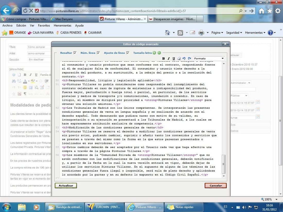Screen dimensions: 283x212
Task: Open the Edición menu
Action: pyautogui.click(x=21, y=25)
